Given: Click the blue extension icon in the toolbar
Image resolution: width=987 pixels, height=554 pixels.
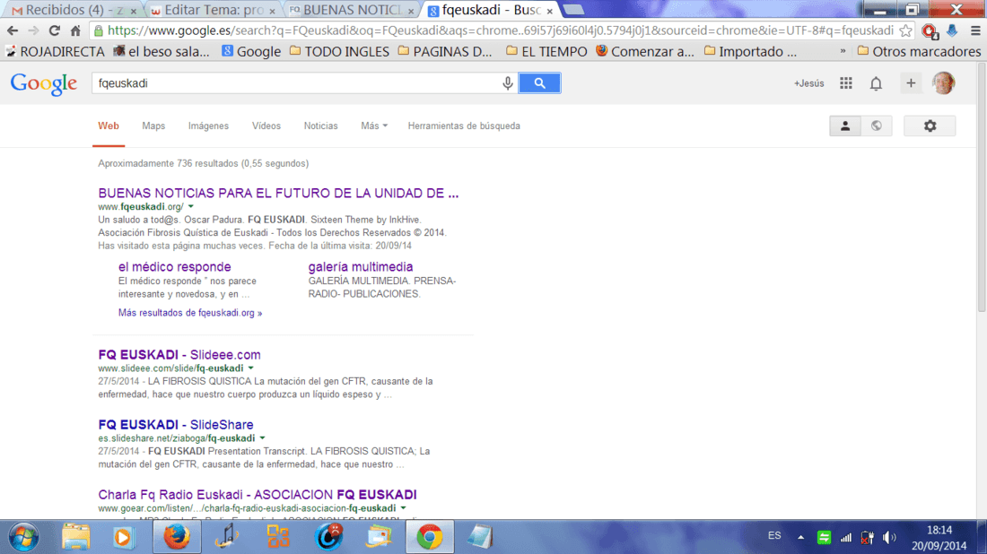Looking at the screenshot, I should coord(952,30).
